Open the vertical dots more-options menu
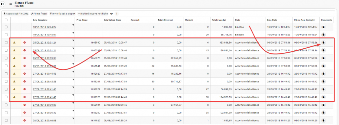Viewport: 339px width, 125px height. pyautogui.click(x=117, y=14)
